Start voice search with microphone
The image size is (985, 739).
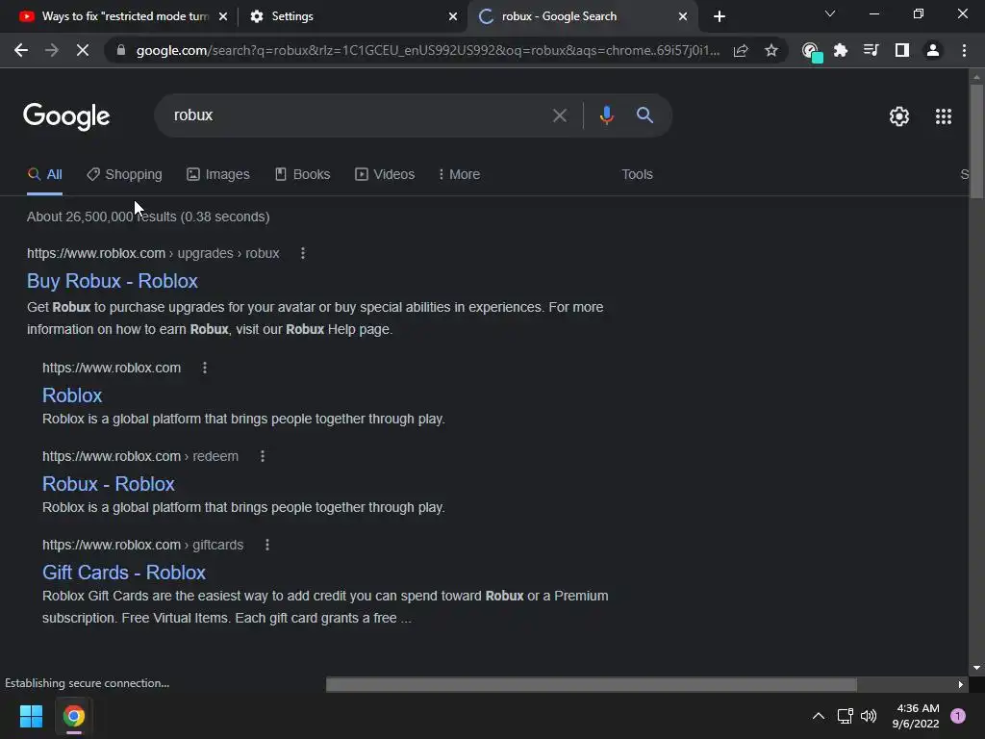pos(606,115)
